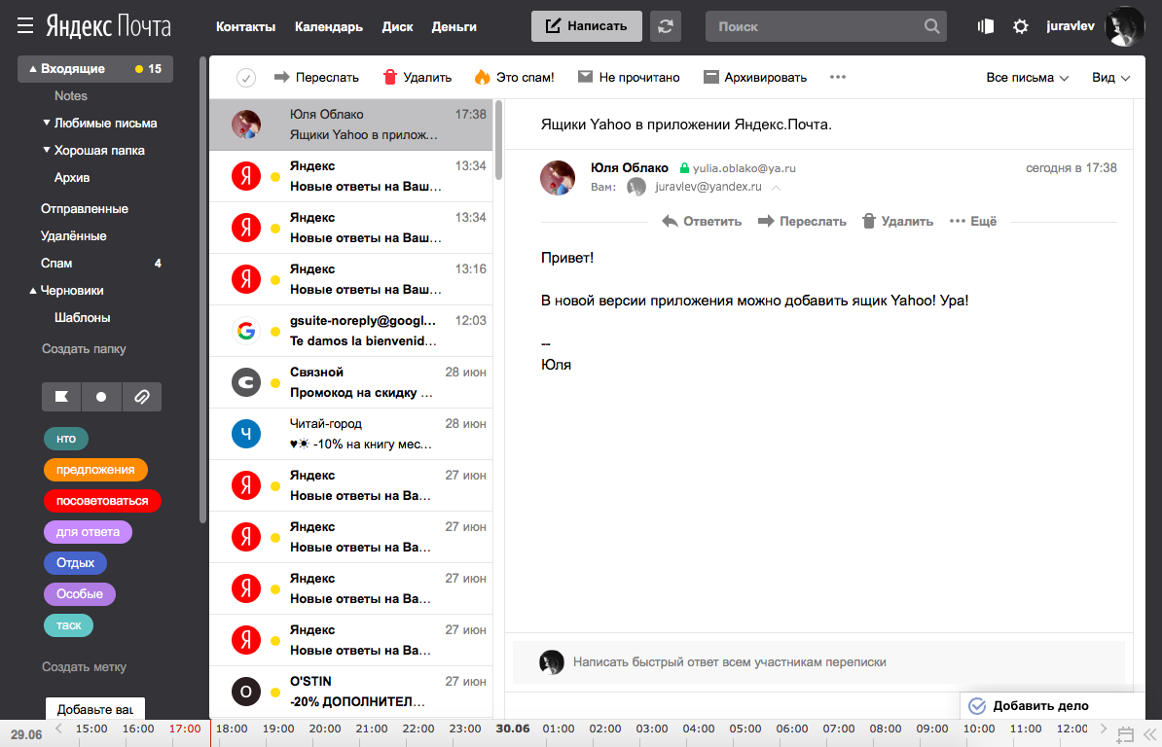Open Календарь in the top menu
The width and height of the screenshot is (1162, 747).
point(328,26)
